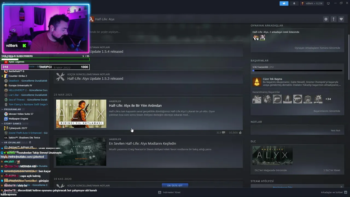Screen dimensions: 350x197
Task: Click the achievements progress bar
Action: point(297,71)
